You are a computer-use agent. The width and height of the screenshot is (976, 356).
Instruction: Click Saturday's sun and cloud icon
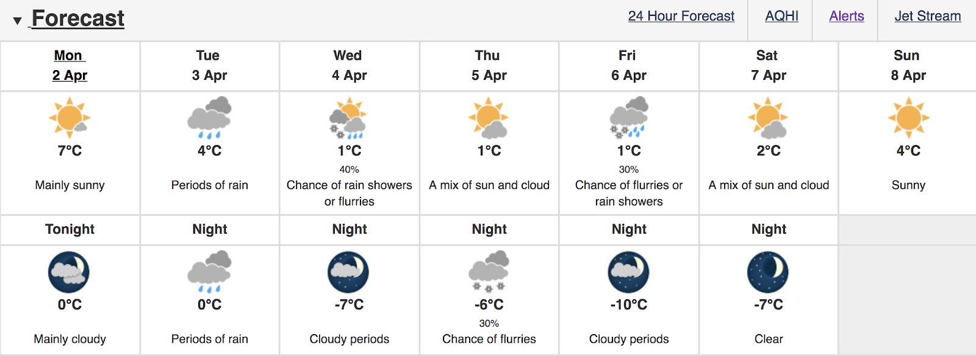(x=768, y=118)
